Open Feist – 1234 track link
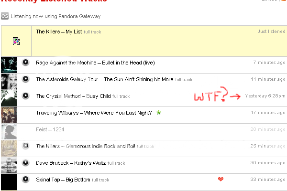 coord(50,129)
